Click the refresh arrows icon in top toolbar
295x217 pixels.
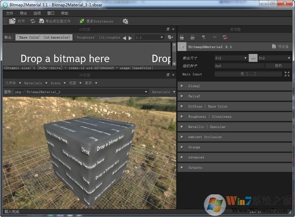tap(33, 21)
